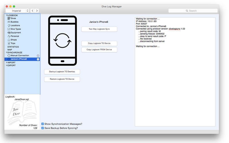
Task: Open the Trips airplane icon
Action: [9, 43]
